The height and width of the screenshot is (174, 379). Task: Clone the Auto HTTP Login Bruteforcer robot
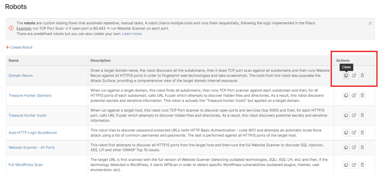pos(346,133)
